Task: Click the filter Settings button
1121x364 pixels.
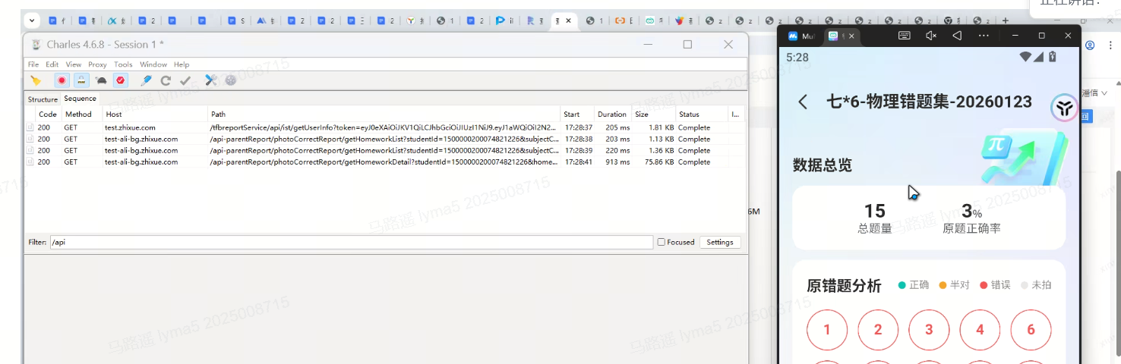Action: tap(720, 243)
